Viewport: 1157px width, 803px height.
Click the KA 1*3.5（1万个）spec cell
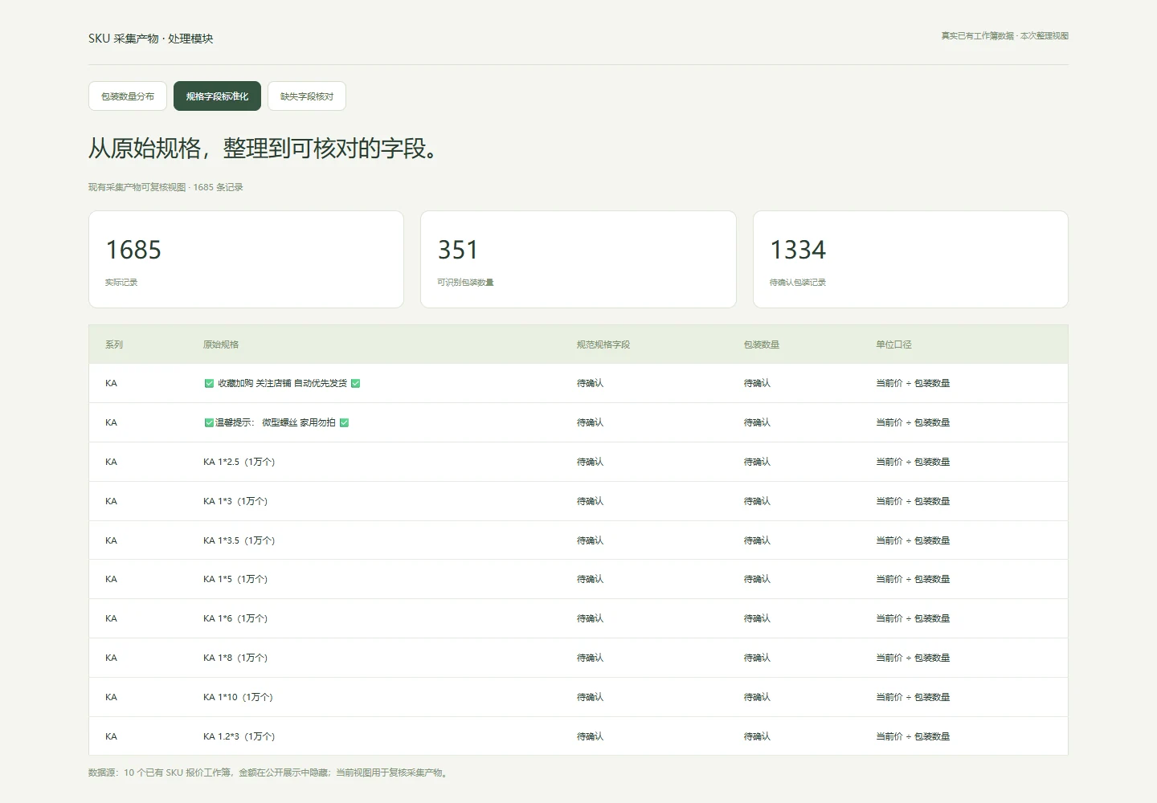[x=239, y=541]
